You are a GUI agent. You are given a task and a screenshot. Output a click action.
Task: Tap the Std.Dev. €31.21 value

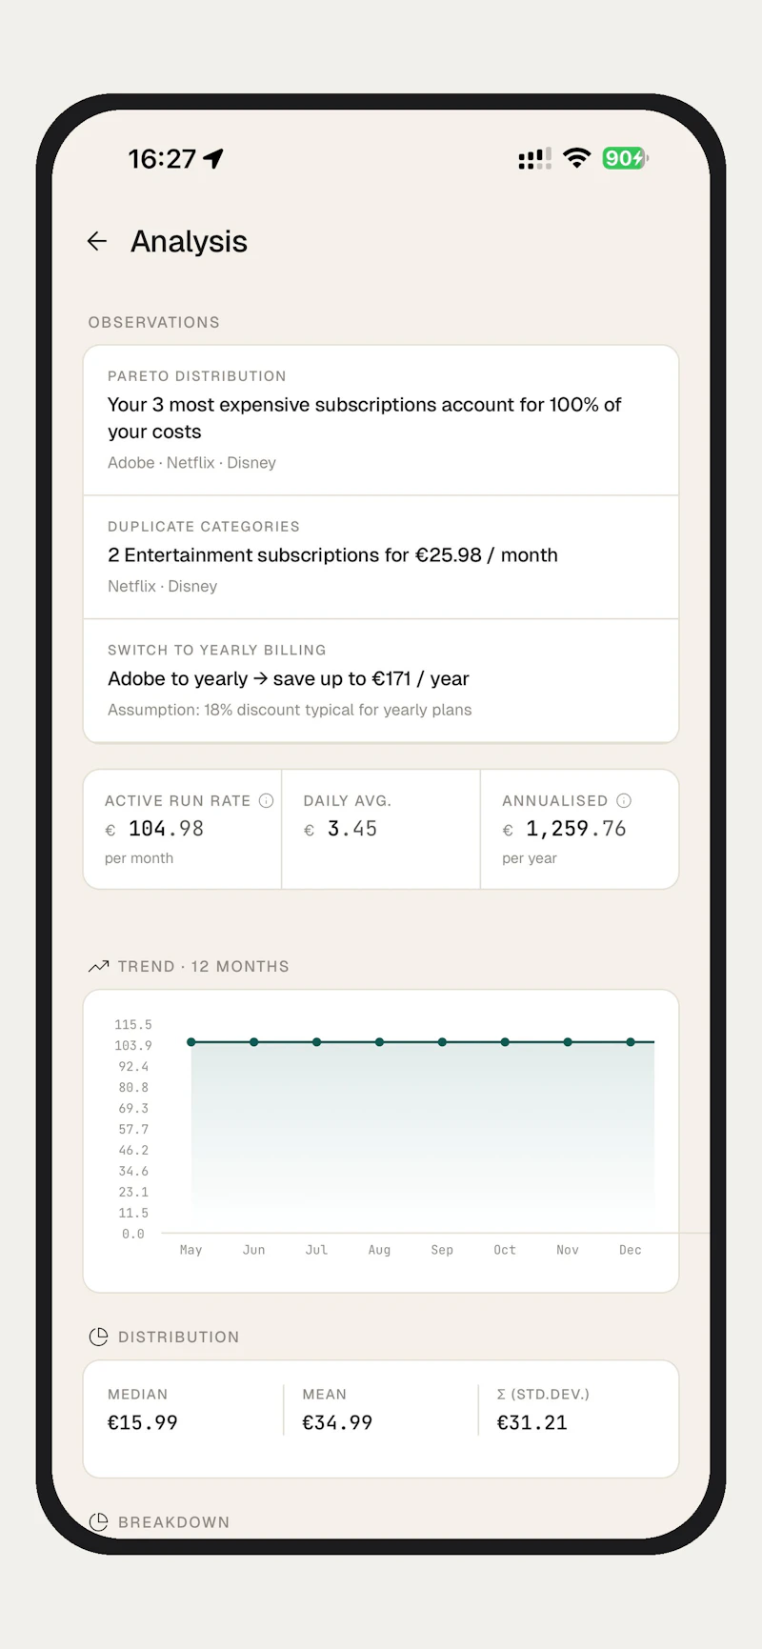532,1422
